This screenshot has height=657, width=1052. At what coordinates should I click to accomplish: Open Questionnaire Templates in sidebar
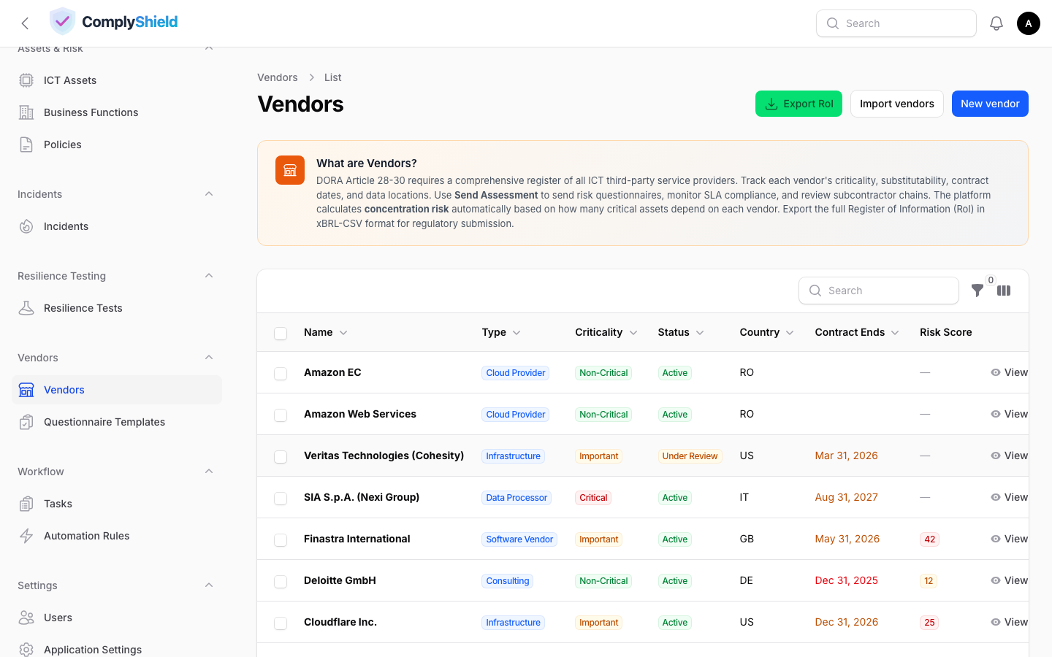(117, 422)
